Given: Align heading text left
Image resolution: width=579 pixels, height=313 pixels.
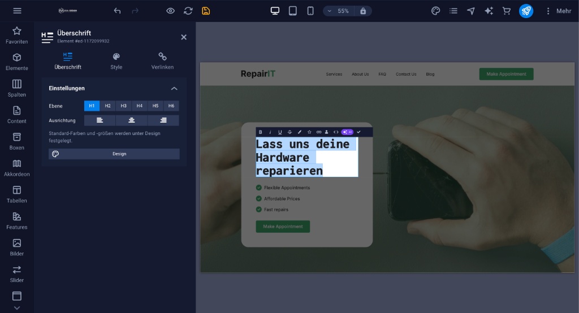Looking at the screenshot, I should pyautogui.click(x=100, y=120).
